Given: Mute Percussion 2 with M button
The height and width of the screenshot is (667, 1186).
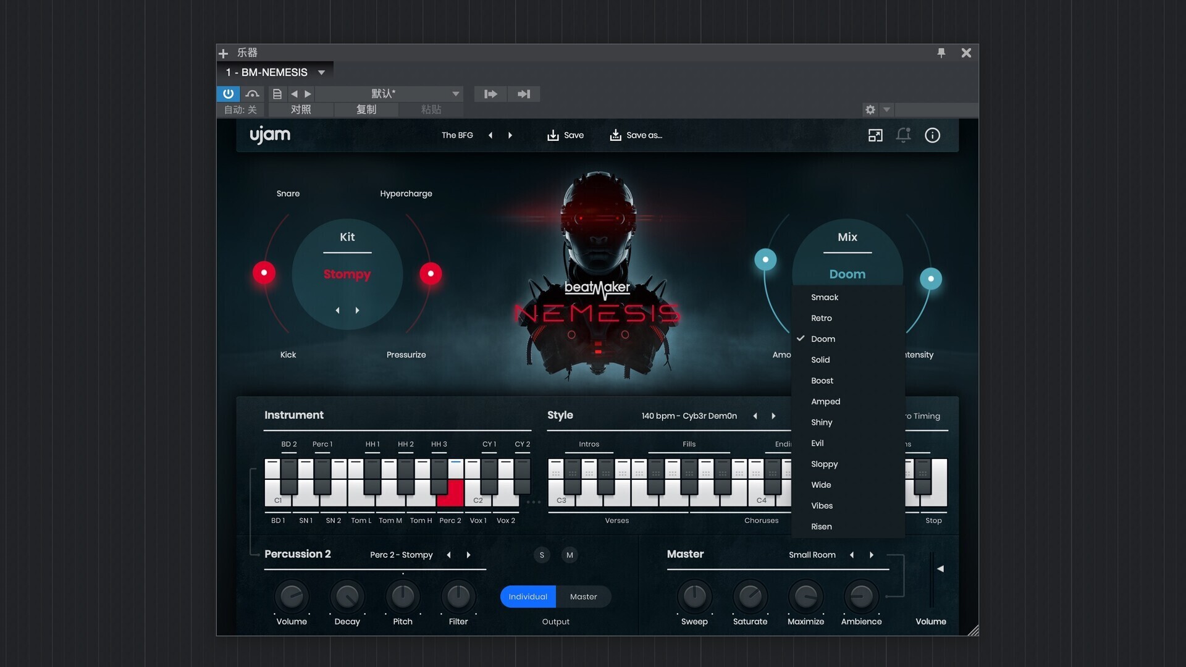Looking at the screenshot, I should click(x=570, y=555).
